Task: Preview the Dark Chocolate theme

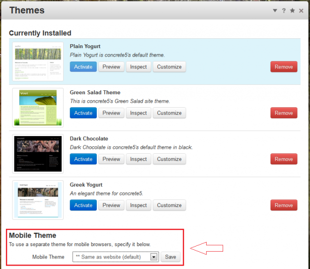Action: coord(111,159)
